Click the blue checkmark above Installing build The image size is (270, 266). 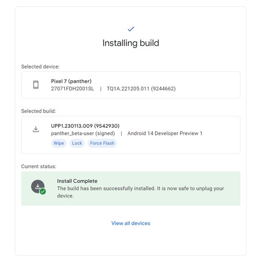131,29
